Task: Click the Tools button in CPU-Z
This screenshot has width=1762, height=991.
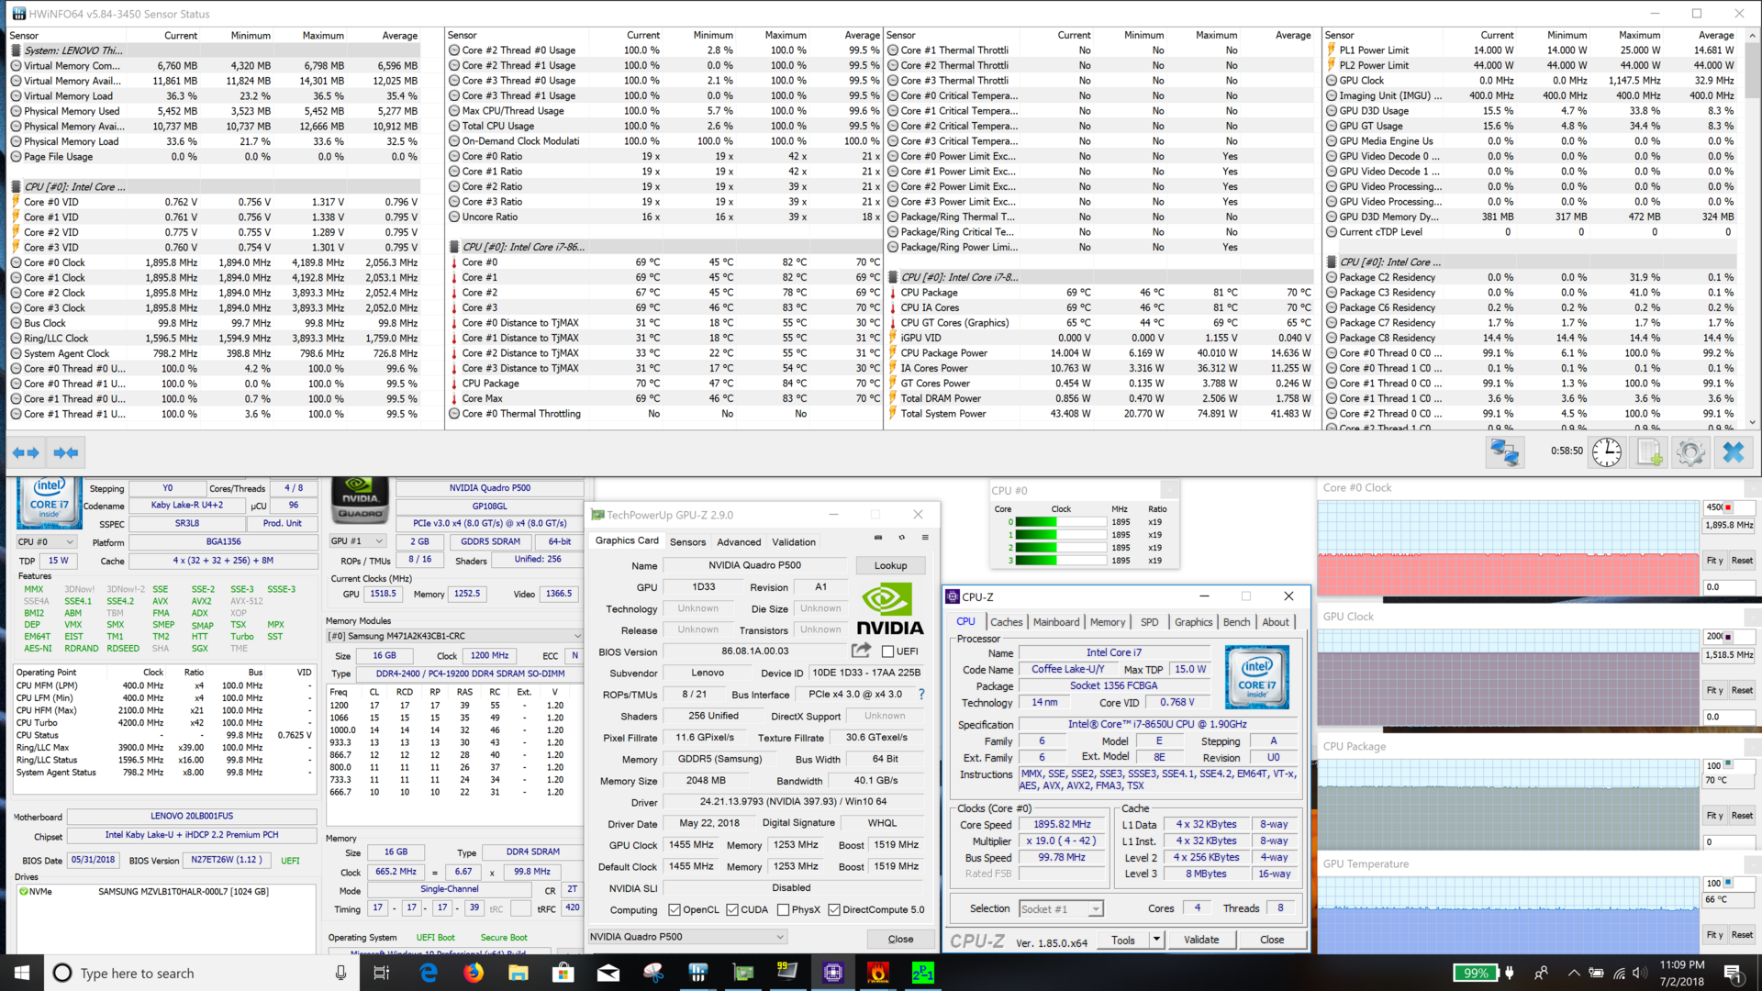Action: (x=1123, y=940)
